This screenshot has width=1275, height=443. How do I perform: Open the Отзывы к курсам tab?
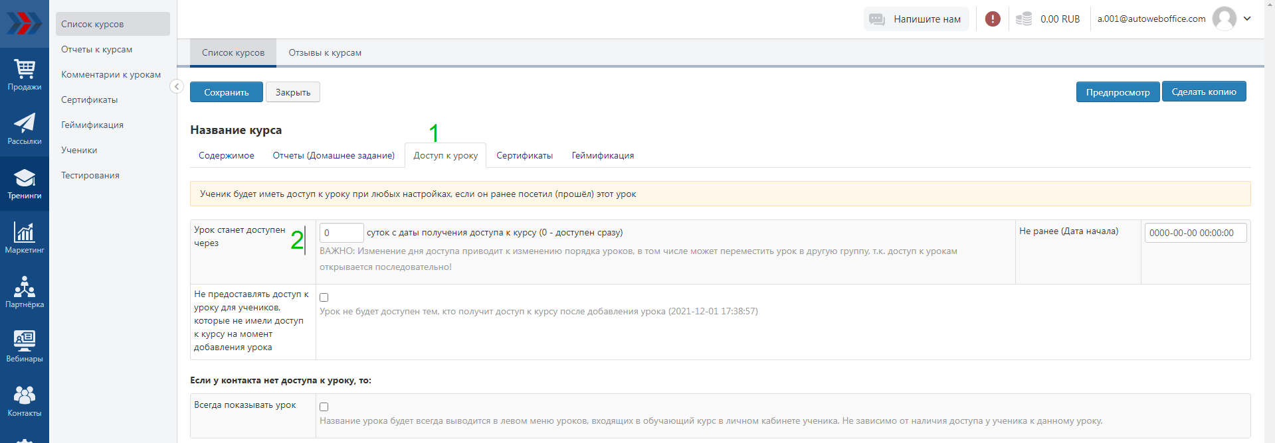[x=325, y=53]
